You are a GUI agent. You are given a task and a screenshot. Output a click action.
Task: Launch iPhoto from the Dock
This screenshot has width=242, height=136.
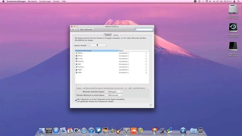click(105, 130)
